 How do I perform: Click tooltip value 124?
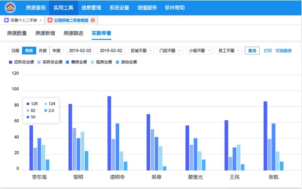coord(52,104)
